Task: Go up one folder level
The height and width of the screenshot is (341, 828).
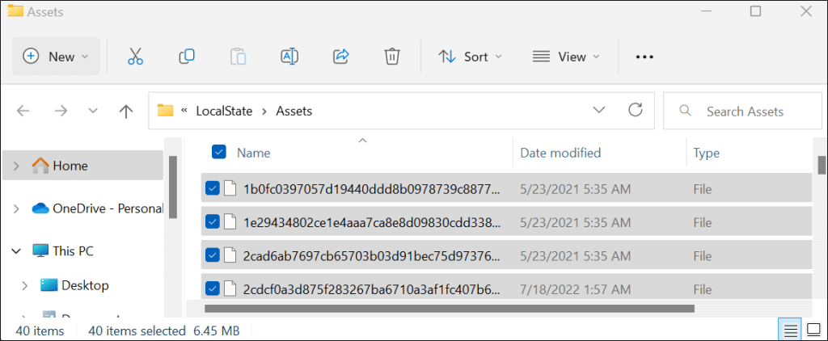Action: tap(126, 112)
